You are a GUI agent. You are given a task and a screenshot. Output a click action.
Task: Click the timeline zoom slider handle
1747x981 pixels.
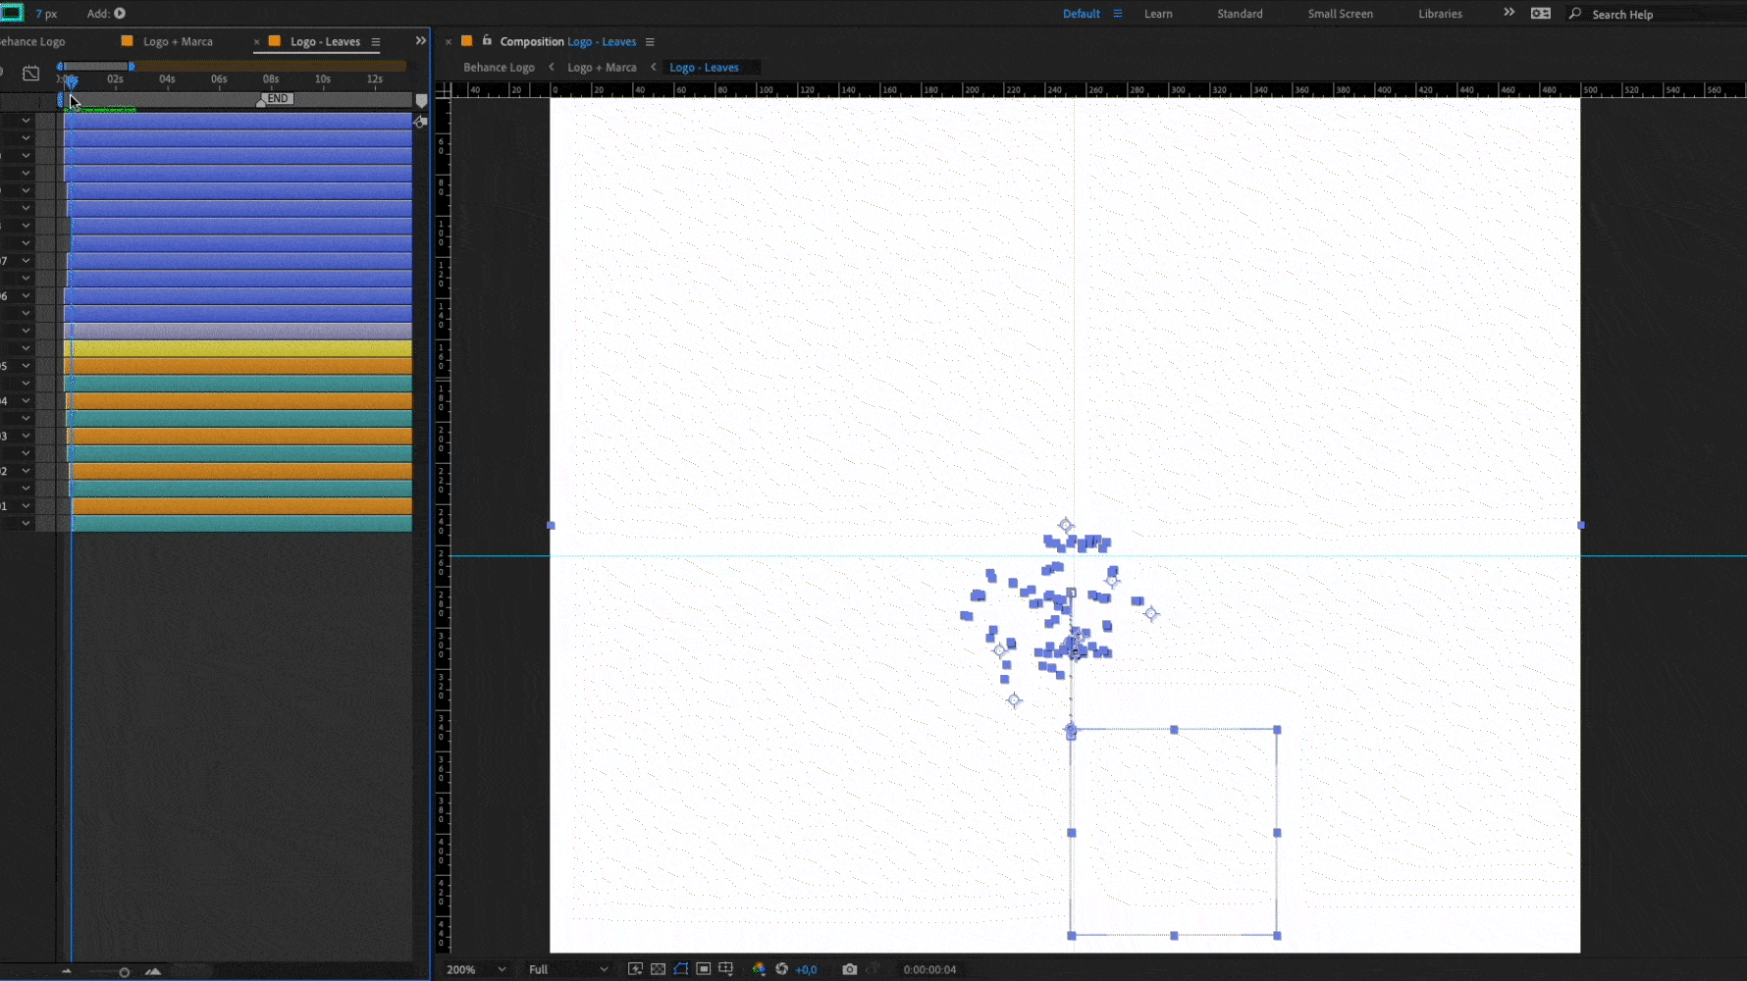(124, 972)
